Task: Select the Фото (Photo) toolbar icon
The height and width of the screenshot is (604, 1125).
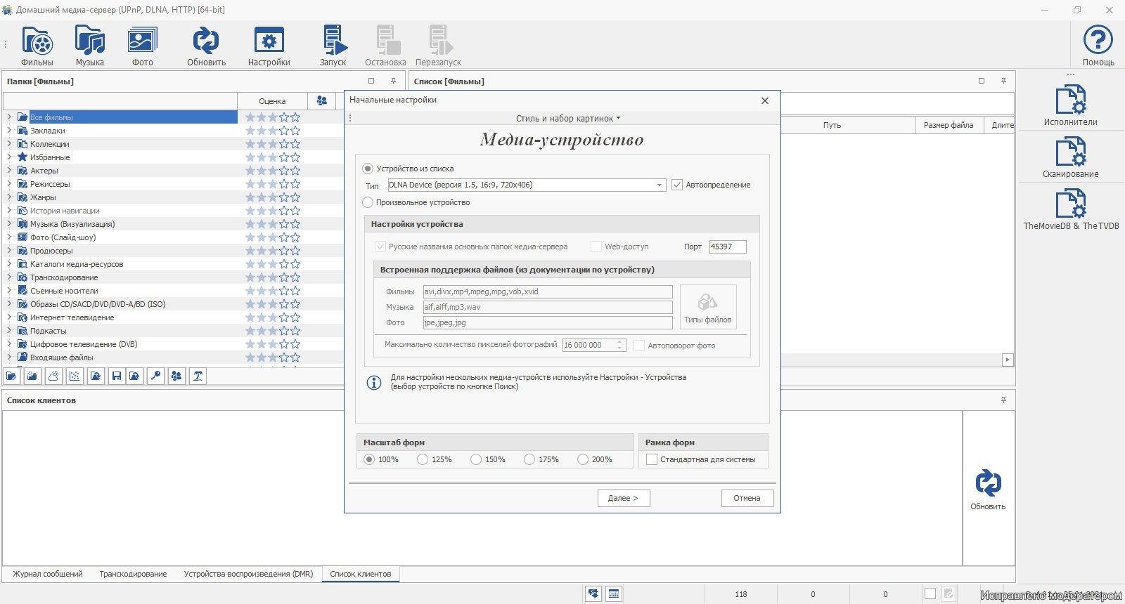Action: click(x=142, y=46)
